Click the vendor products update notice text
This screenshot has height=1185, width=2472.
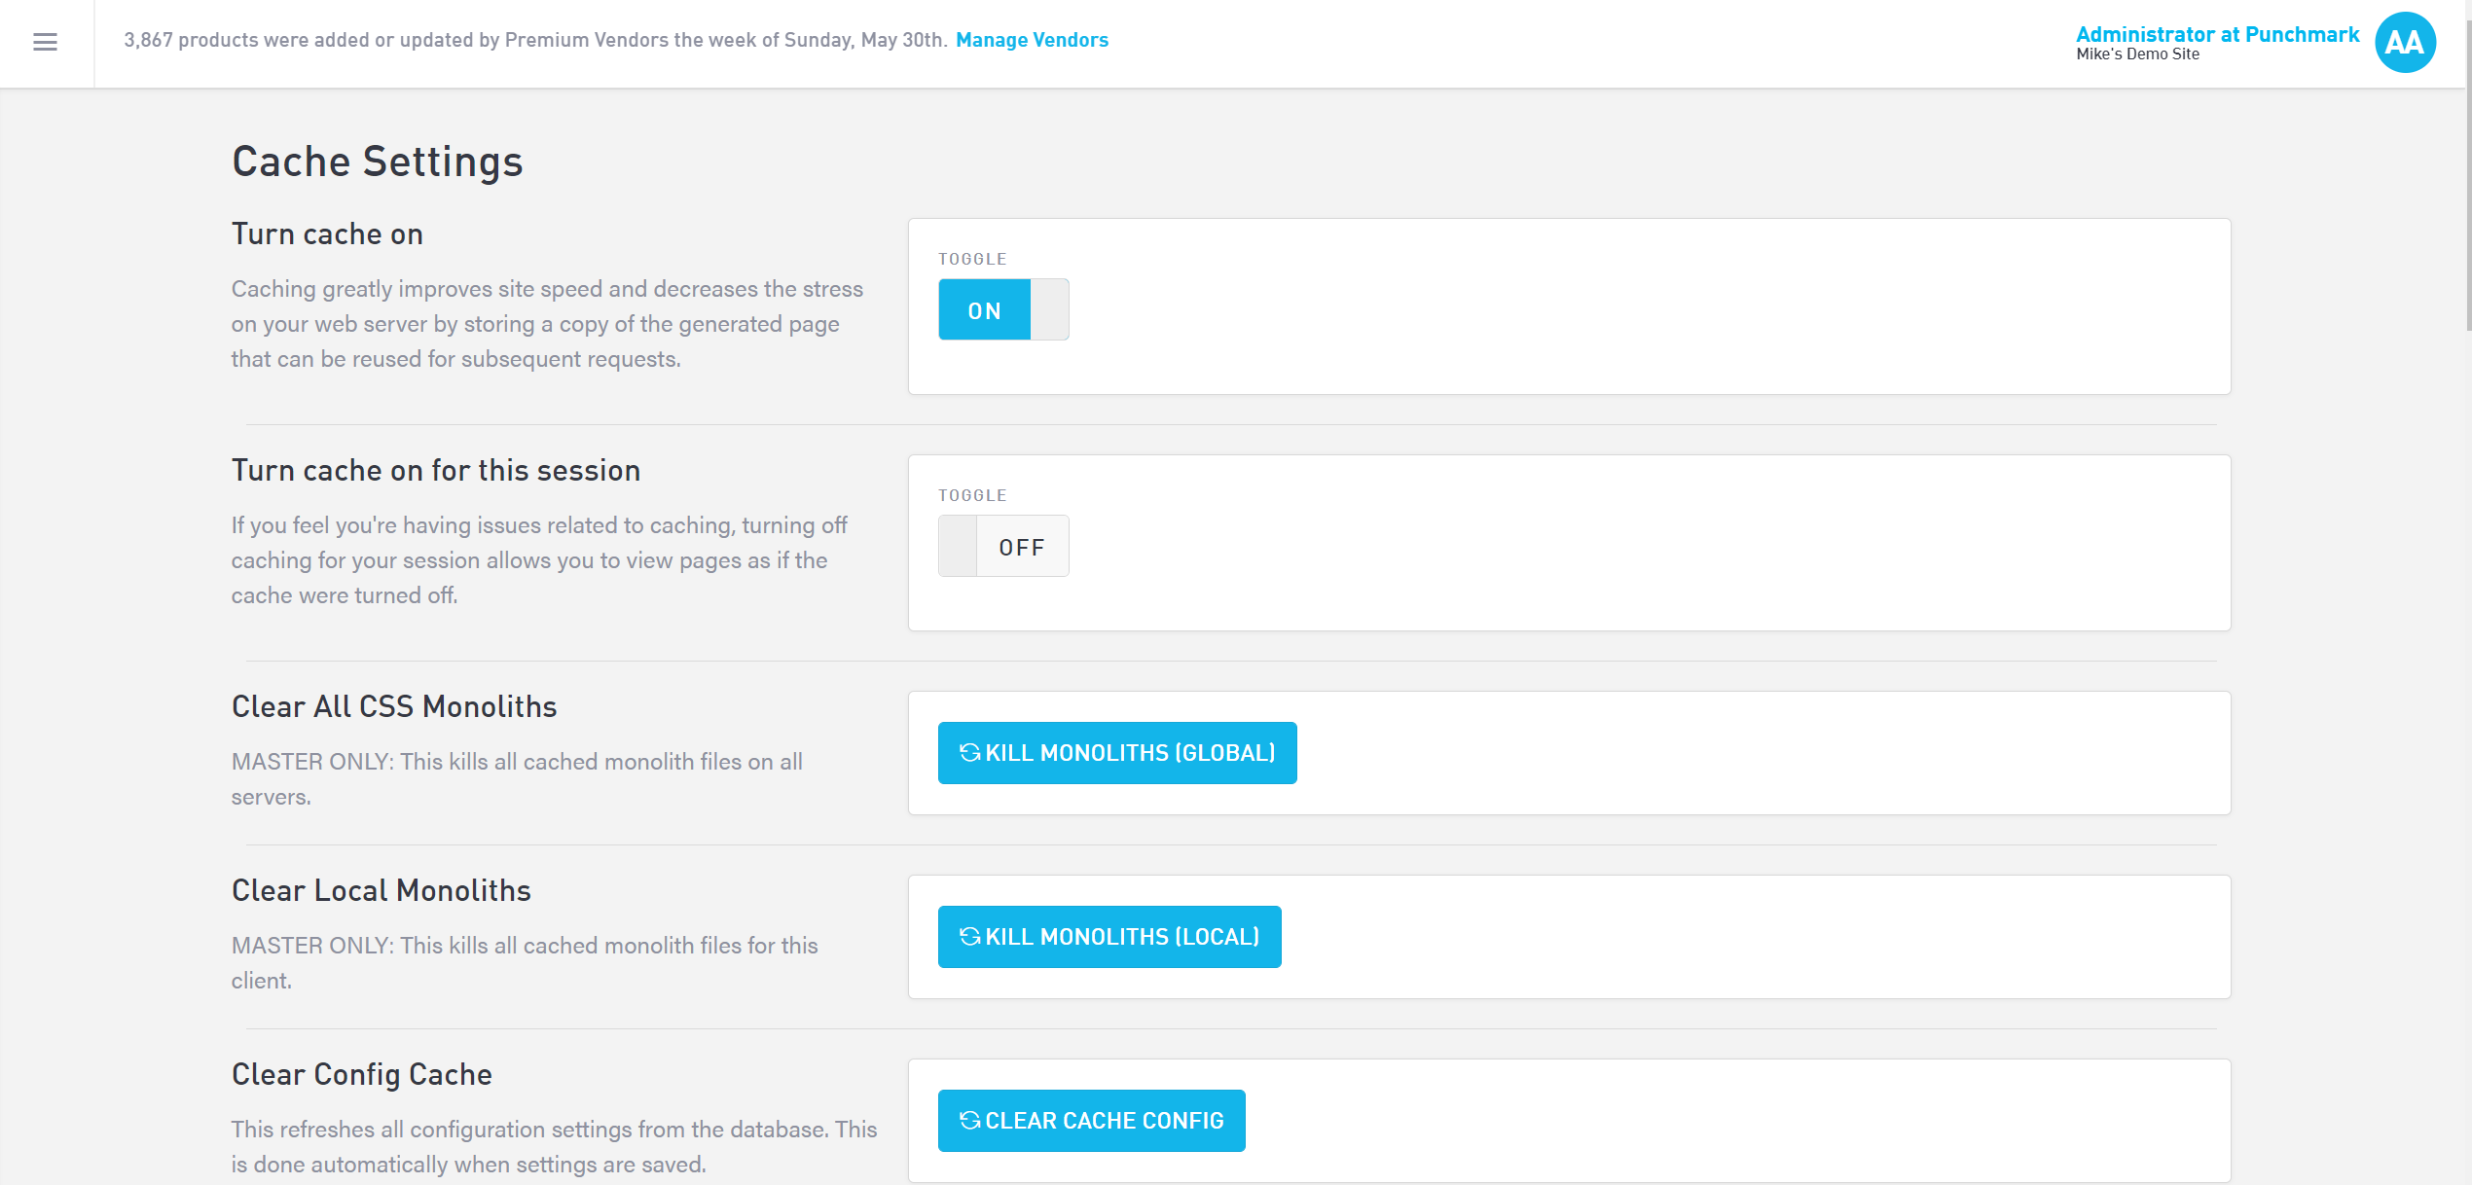point(534,40)
